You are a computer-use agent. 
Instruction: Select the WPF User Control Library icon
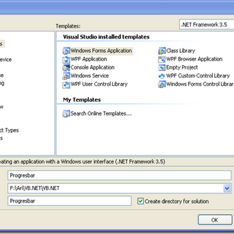tap(66, 85)
